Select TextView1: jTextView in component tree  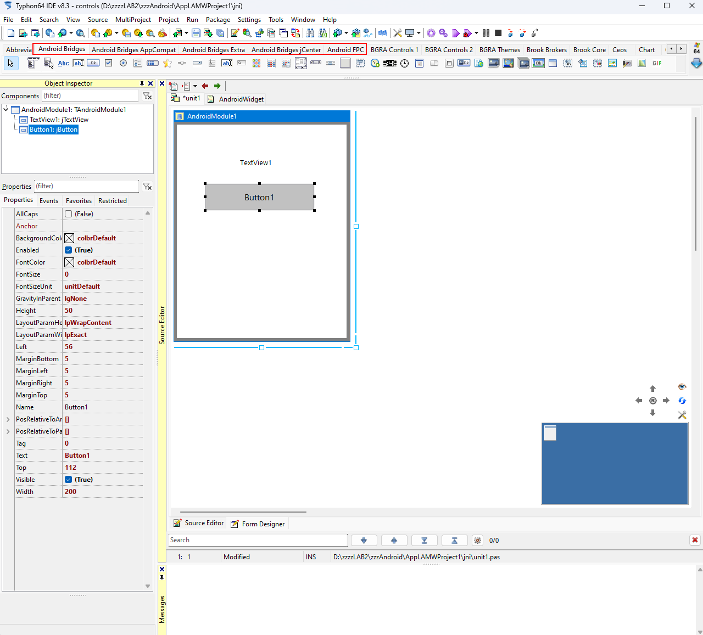(59, 120)
